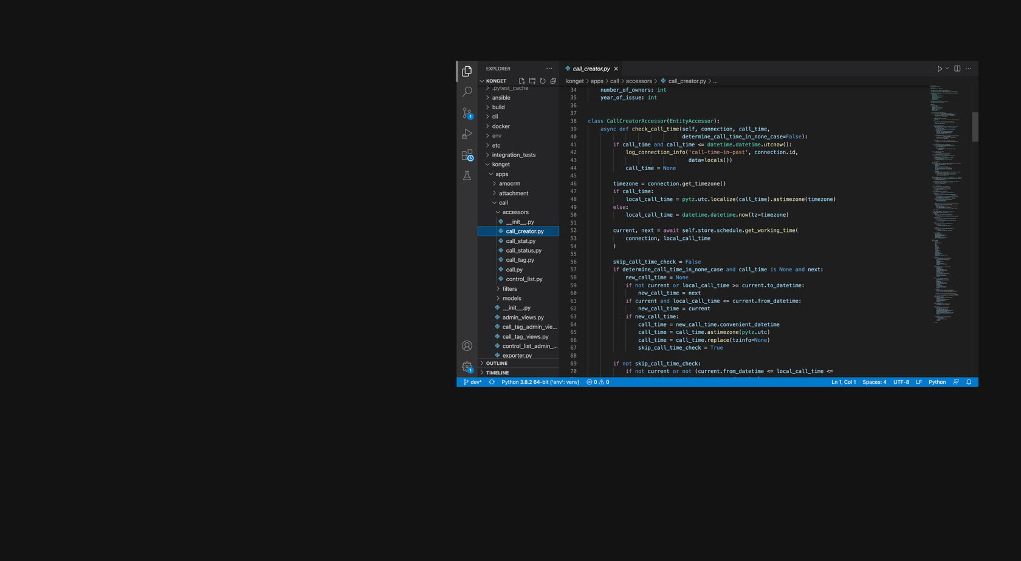This screenshot has height=561, width=1021.
Task: Open the feedback icon in the status bar
Action: click(956, 382)
